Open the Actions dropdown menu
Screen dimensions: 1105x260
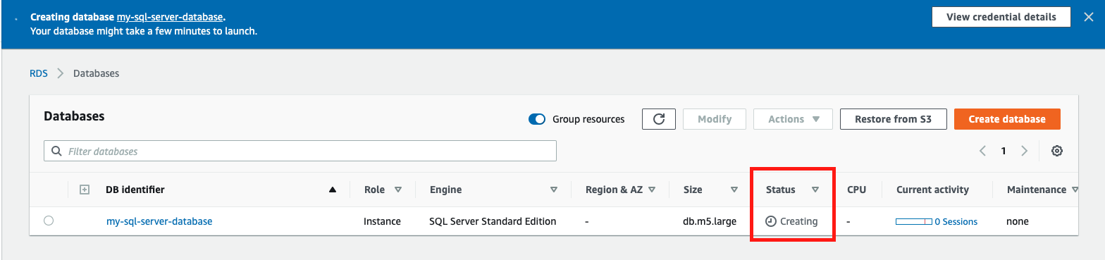point(794,119)
